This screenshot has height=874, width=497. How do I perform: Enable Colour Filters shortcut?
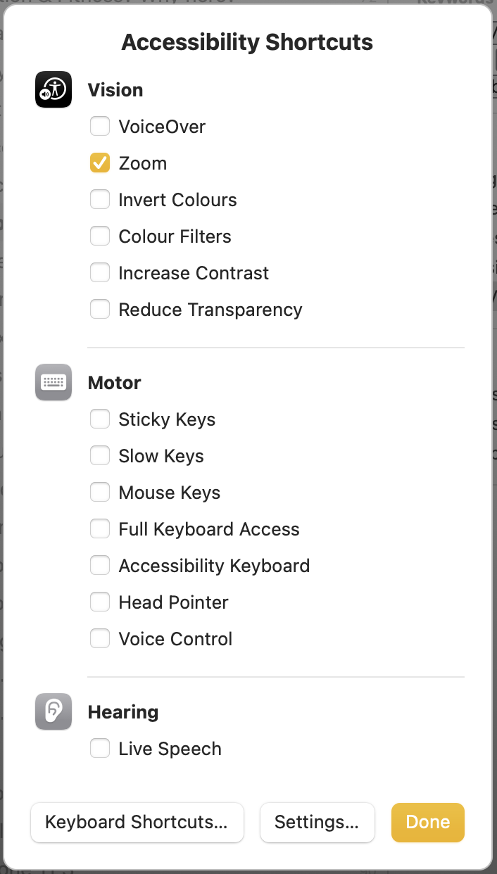pyautogui.click(x=100, y=236)
